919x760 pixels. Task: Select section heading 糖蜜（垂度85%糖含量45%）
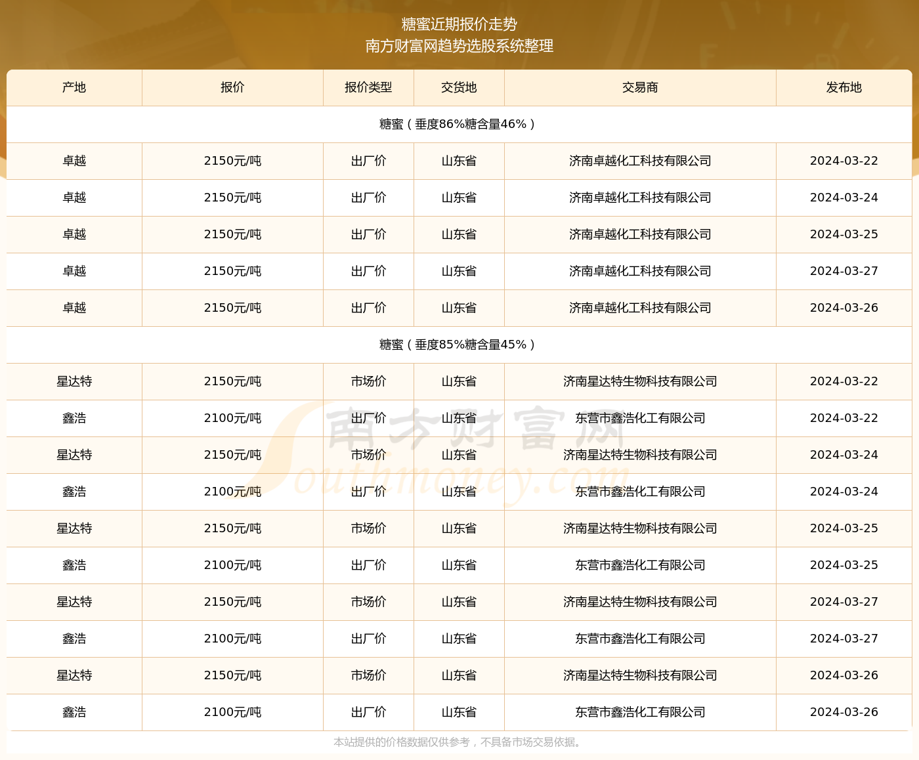coord(460,345)
